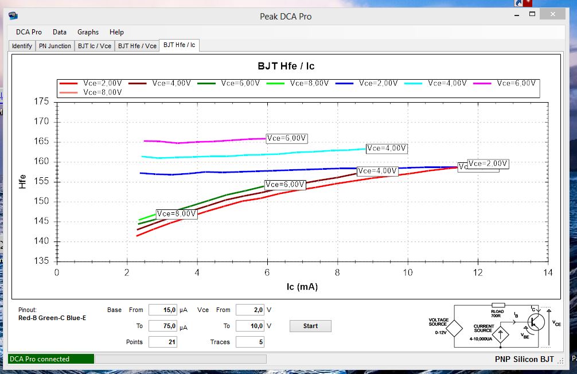Click the Base To 75,0 µA field
This screenshot has width=577, height=374.
pyautogui.click(x=163, y=326)
